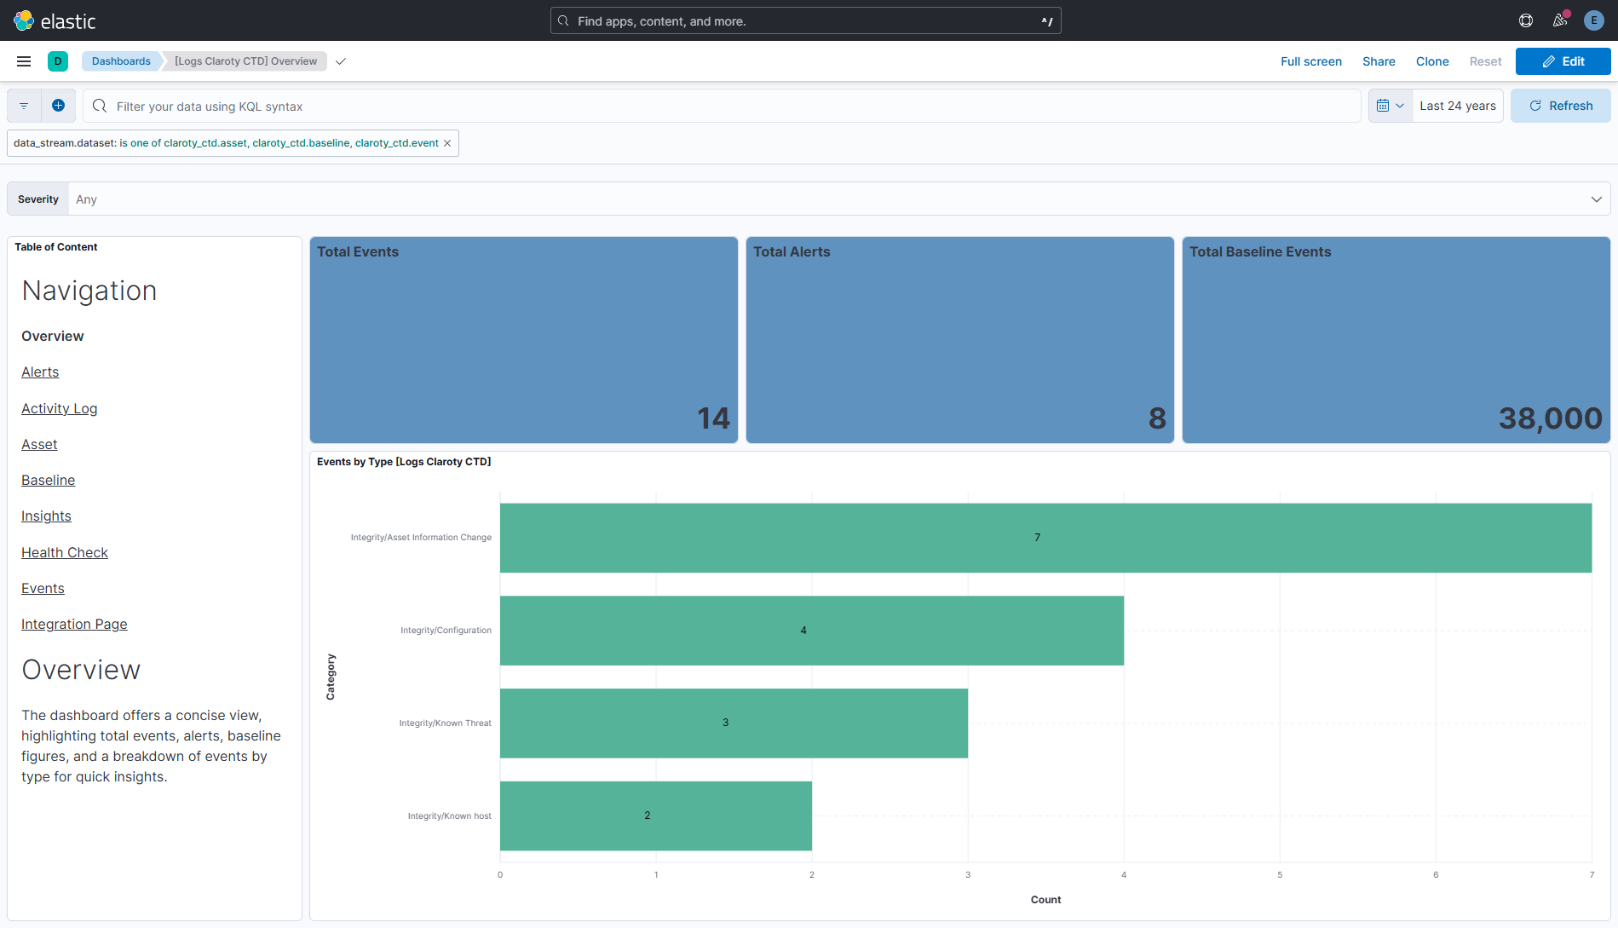
Task: Follow the "Activity Log" navigation link
Action: (x=59, y=408)
